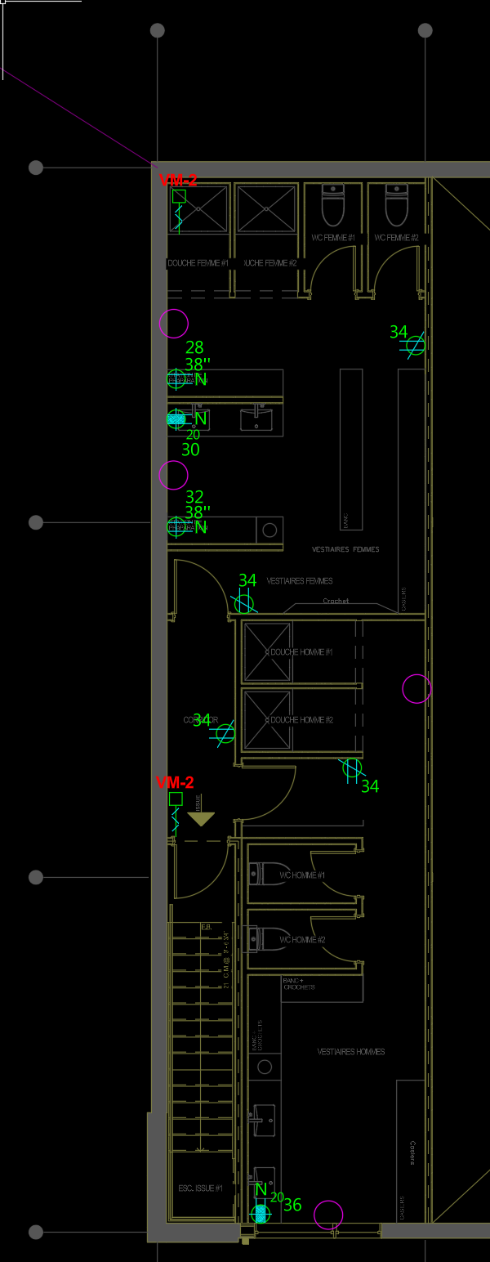Select the outlet symbol 34 below WC FEMME #2

coord(416,345)
